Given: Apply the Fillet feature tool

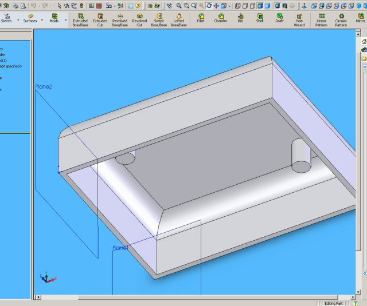Looking at the screenshot, I should click(x=201, y=19).
